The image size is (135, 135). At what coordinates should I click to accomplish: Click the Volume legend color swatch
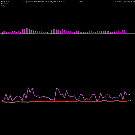click(x=2, y=3)
